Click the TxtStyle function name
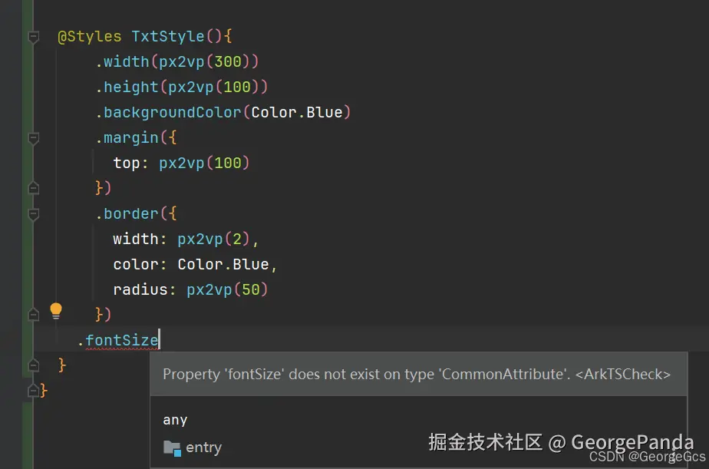This screenshot has height=469, width=709. tap(168, 36)
